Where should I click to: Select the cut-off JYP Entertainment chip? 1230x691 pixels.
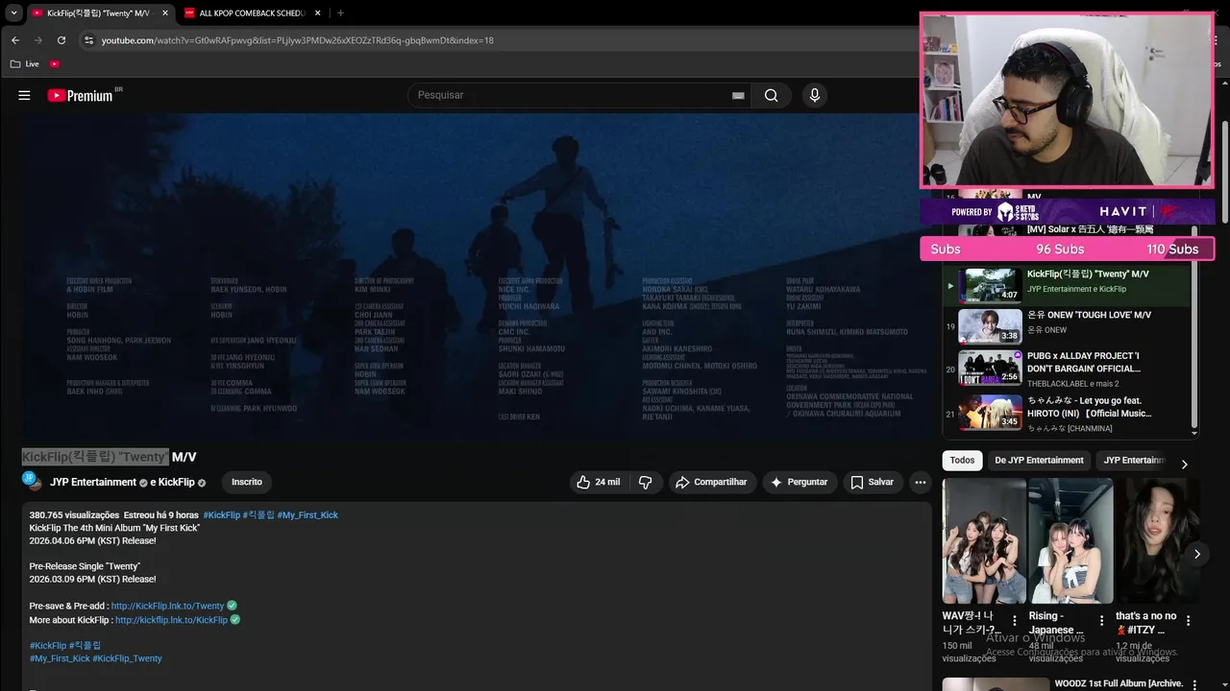[1134, 461]
